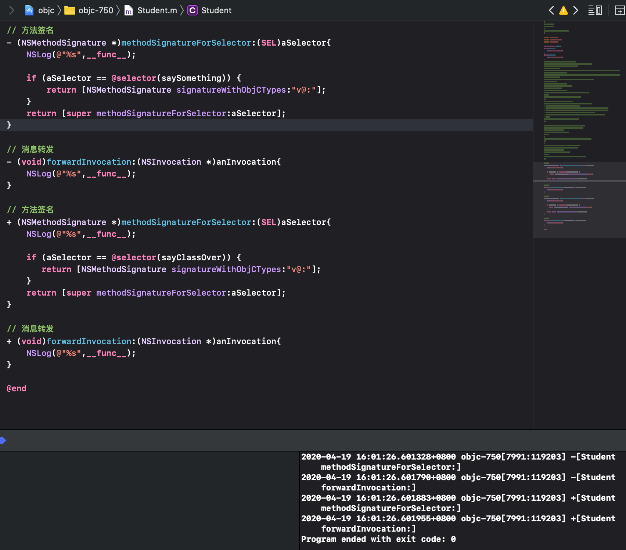Click the console log stamped 16:01:26.601883
626x550 pixels.
point(458,503)
